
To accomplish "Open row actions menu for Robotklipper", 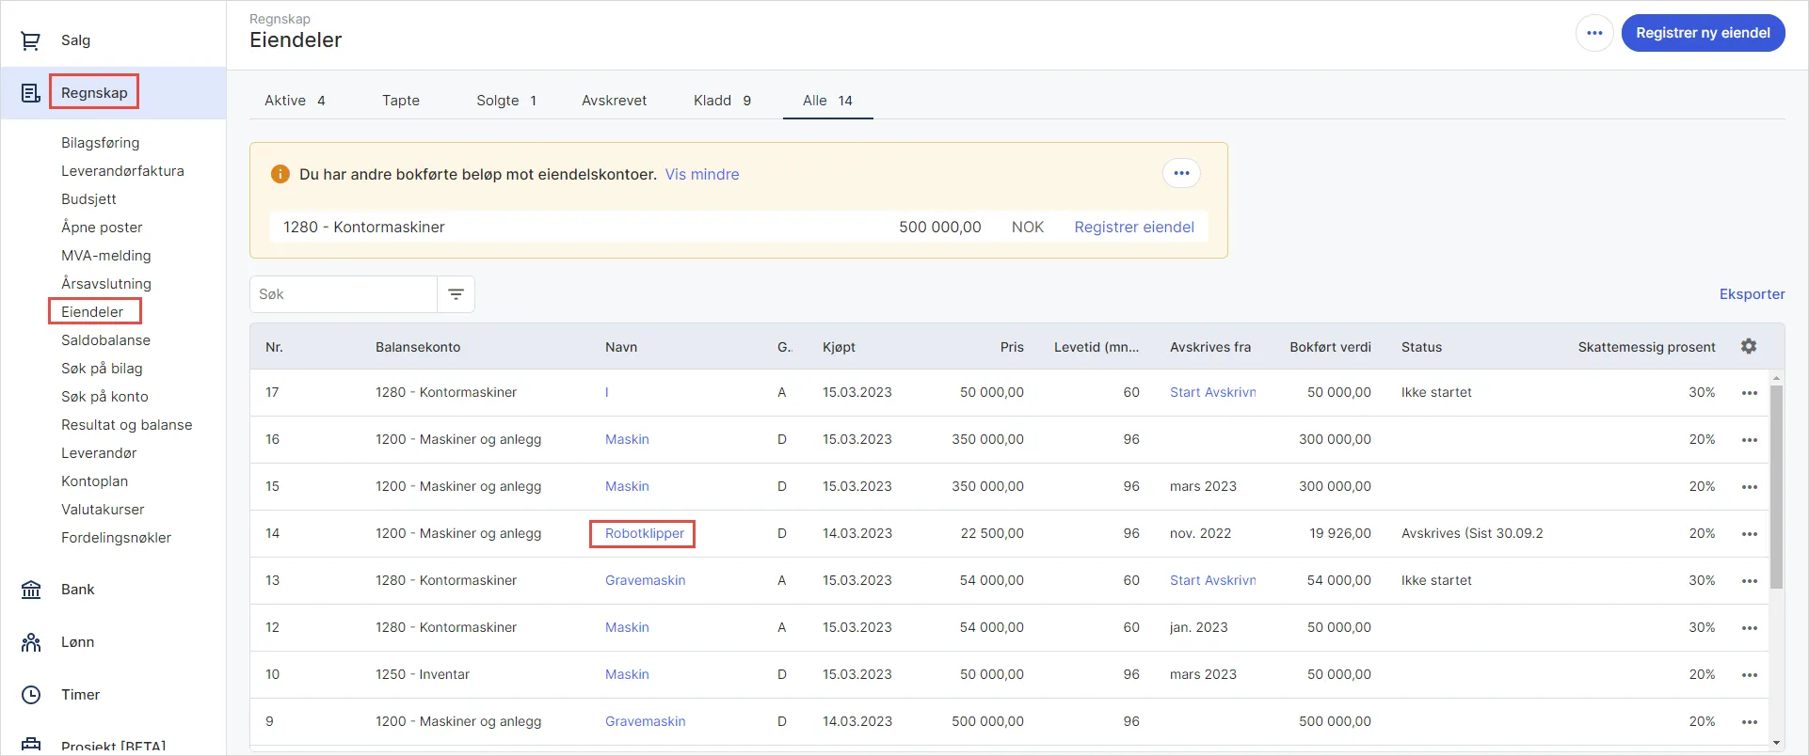I will coord(1749,534).
